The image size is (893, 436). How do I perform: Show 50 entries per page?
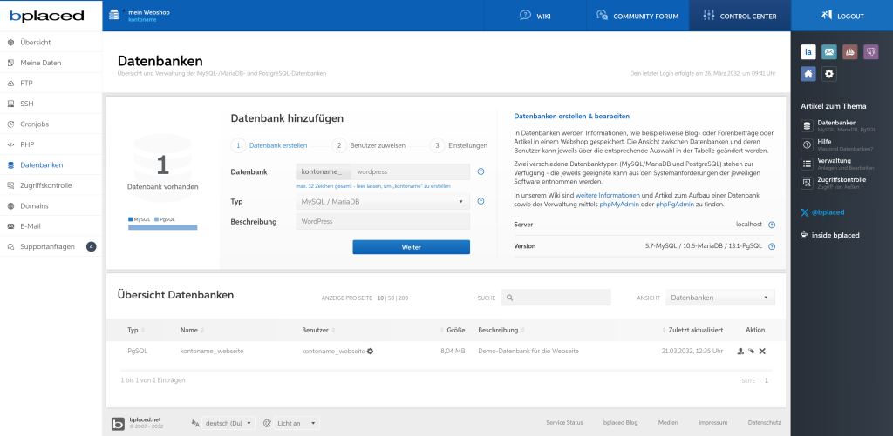pos(392,298)
